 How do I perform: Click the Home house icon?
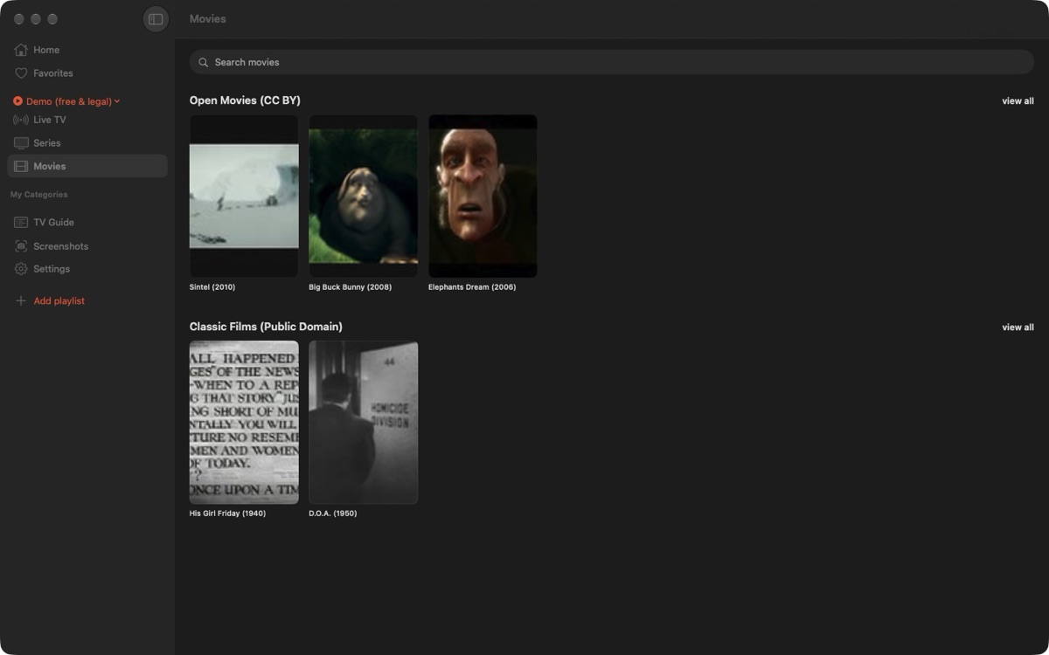point(21,50)
